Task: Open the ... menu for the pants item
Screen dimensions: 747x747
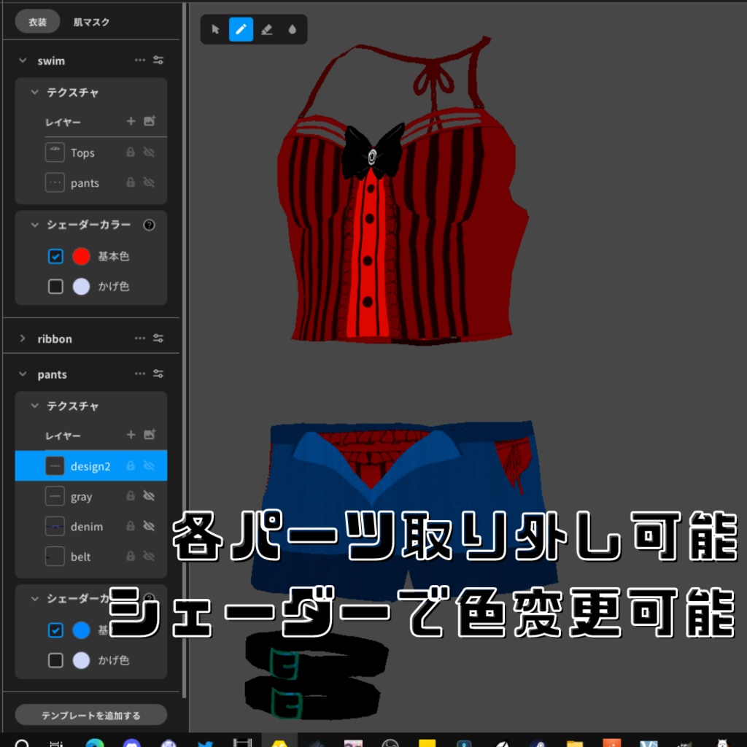Action: pyautogui.click(x=140, y=373)
